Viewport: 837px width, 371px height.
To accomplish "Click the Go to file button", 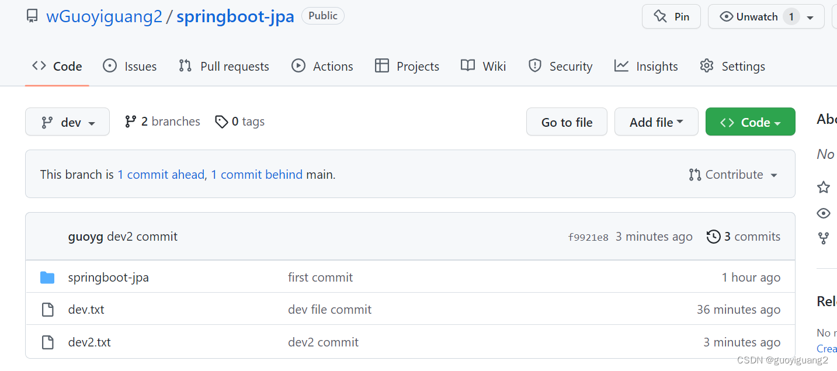I will (x=567, y=122).
